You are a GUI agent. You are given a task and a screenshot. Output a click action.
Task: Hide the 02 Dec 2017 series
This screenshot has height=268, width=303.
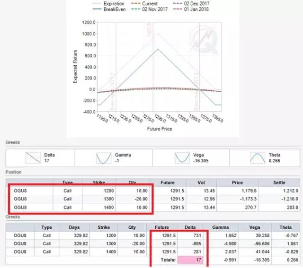click(191, 3)
